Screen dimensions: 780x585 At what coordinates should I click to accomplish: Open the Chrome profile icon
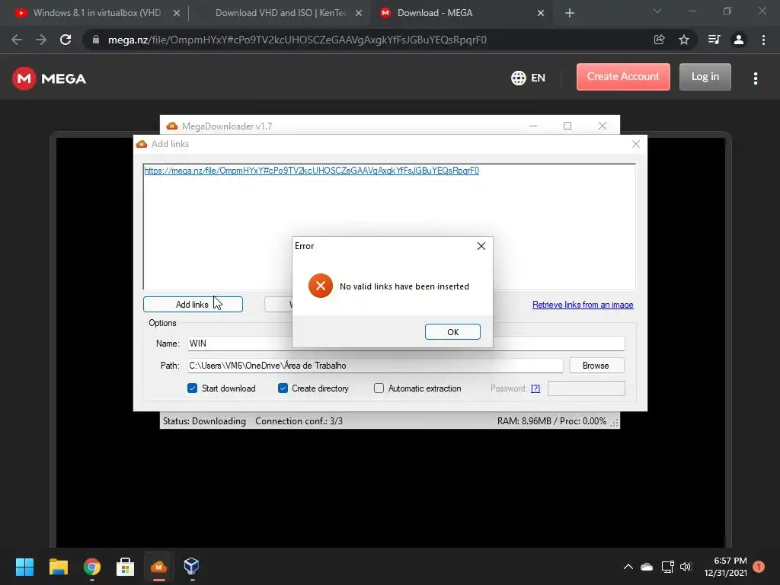(739, 40)
